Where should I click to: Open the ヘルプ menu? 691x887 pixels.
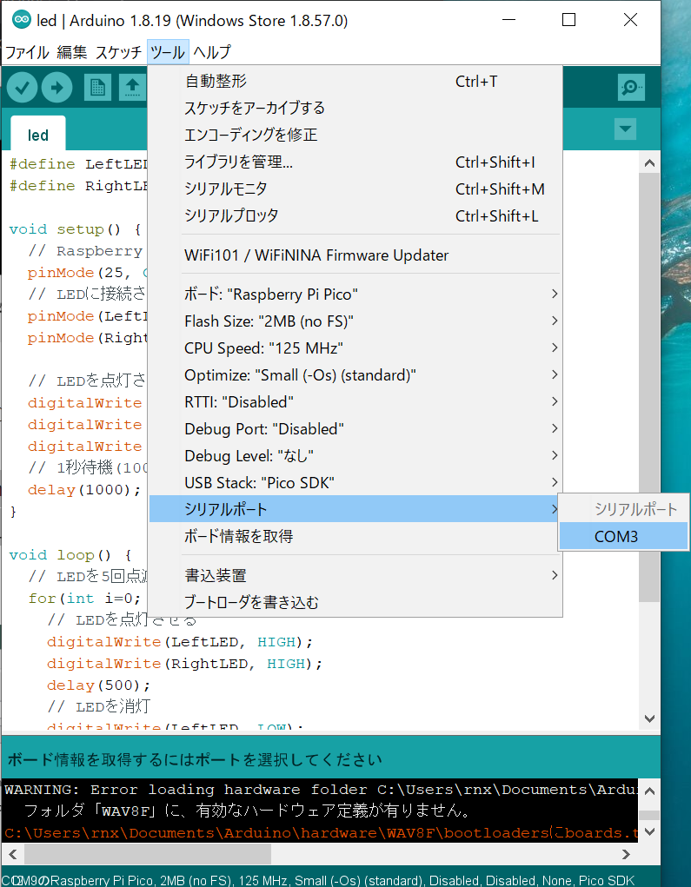tap(212, 53)
